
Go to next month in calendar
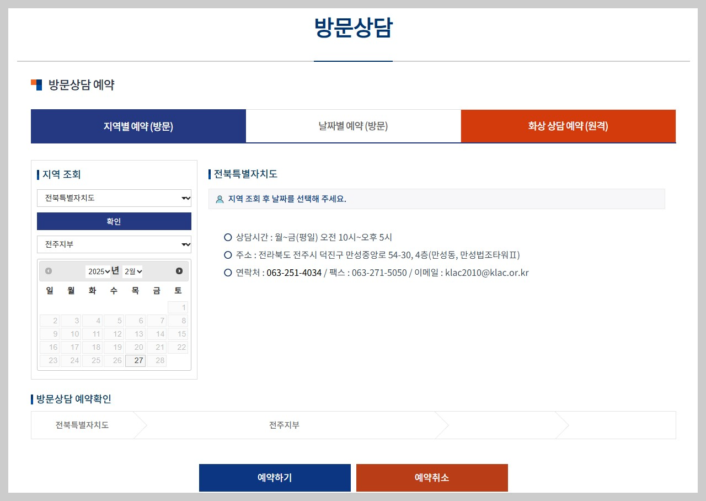click(x=179, y=271)
